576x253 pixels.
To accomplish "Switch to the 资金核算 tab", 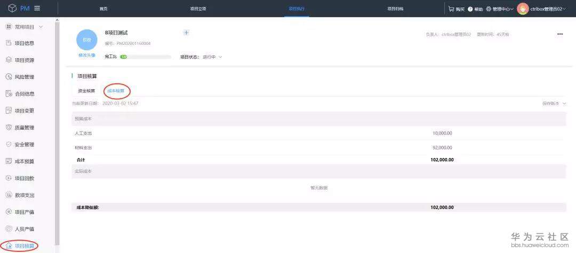I will click(86, 91).
